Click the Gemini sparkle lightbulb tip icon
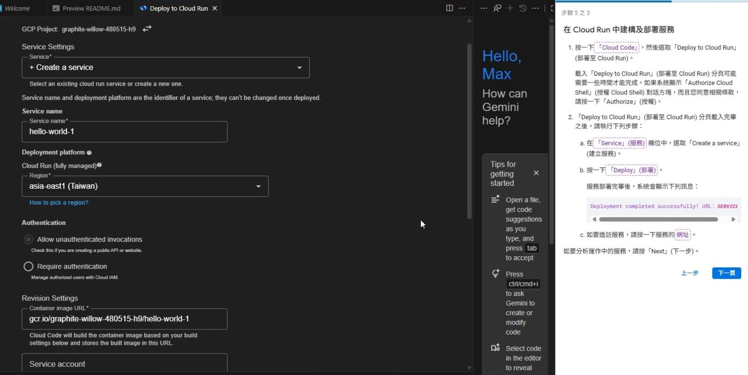748x375 pixels. (x=496, y=273)
